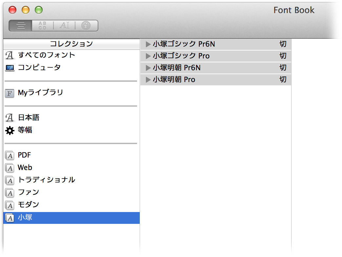Screen dimensions: 342x257
Task: Click the Myライブラリ library icon
Action: coord(10,93)
